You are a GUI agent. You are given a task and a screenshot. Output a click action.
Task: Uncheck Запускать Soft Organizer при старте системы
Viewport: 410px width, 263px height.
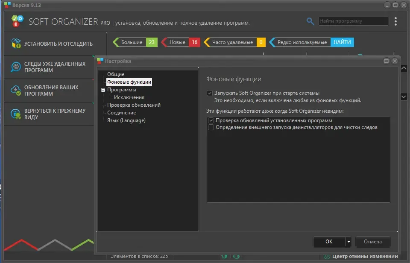210,93
